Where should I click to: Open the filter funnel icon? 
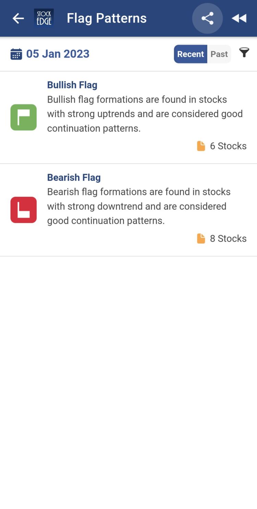click(244, 53)
